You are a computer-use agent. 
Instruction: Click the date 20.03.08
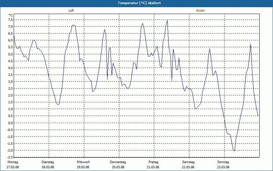[118, 167]
